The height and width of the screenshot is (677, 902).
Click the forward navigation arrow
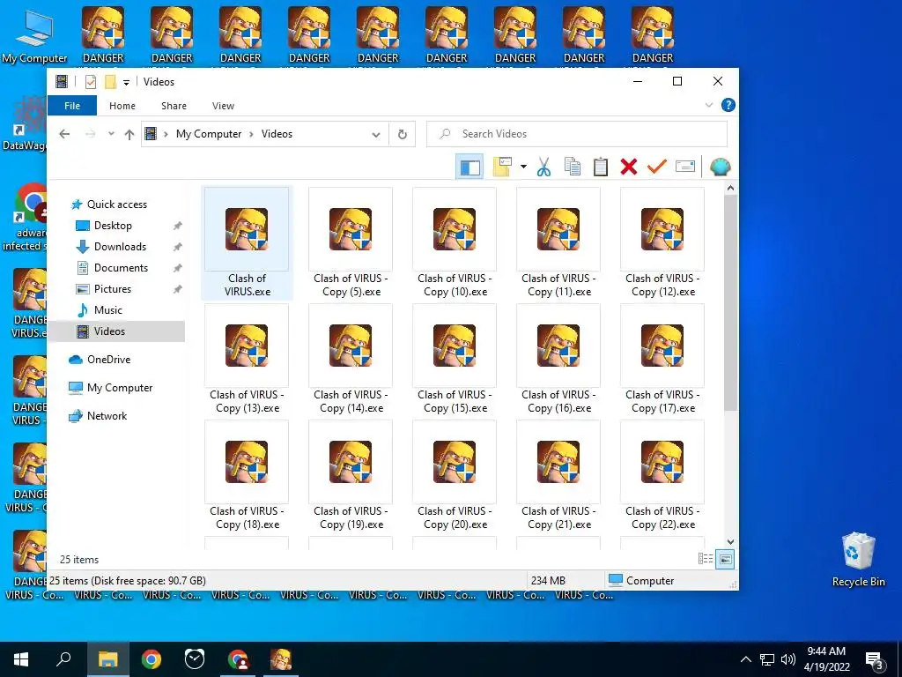pyautogui.click(x=91, y=134)
